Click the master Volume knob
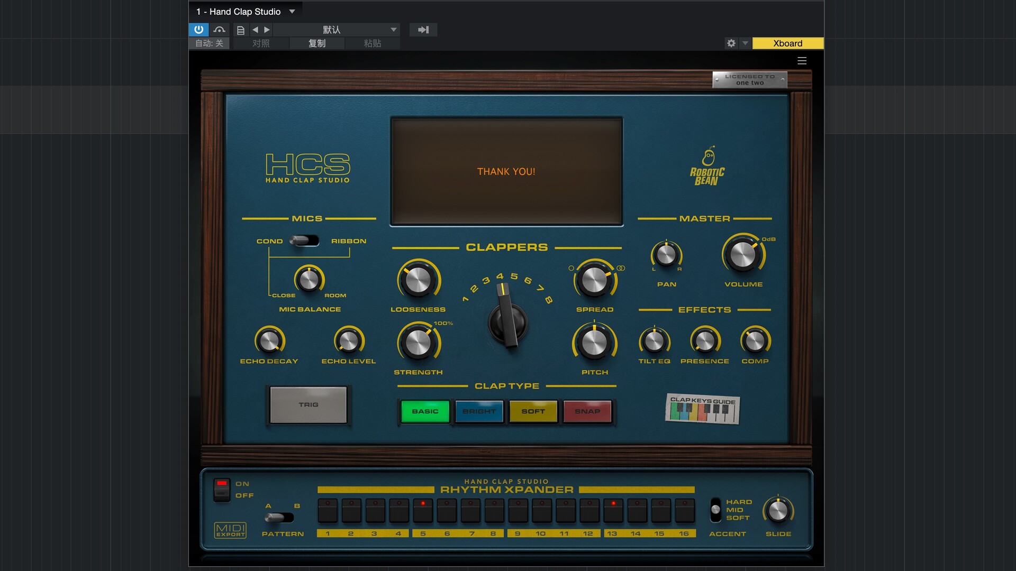The width and height of the screenshot is (1016, 571). point(743,255)
